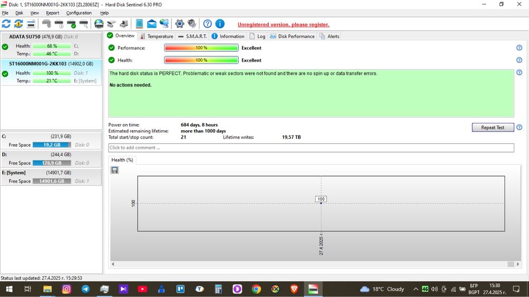Click the graph scrollbar right arrow

pyautogui.click(x=517, y=264)
